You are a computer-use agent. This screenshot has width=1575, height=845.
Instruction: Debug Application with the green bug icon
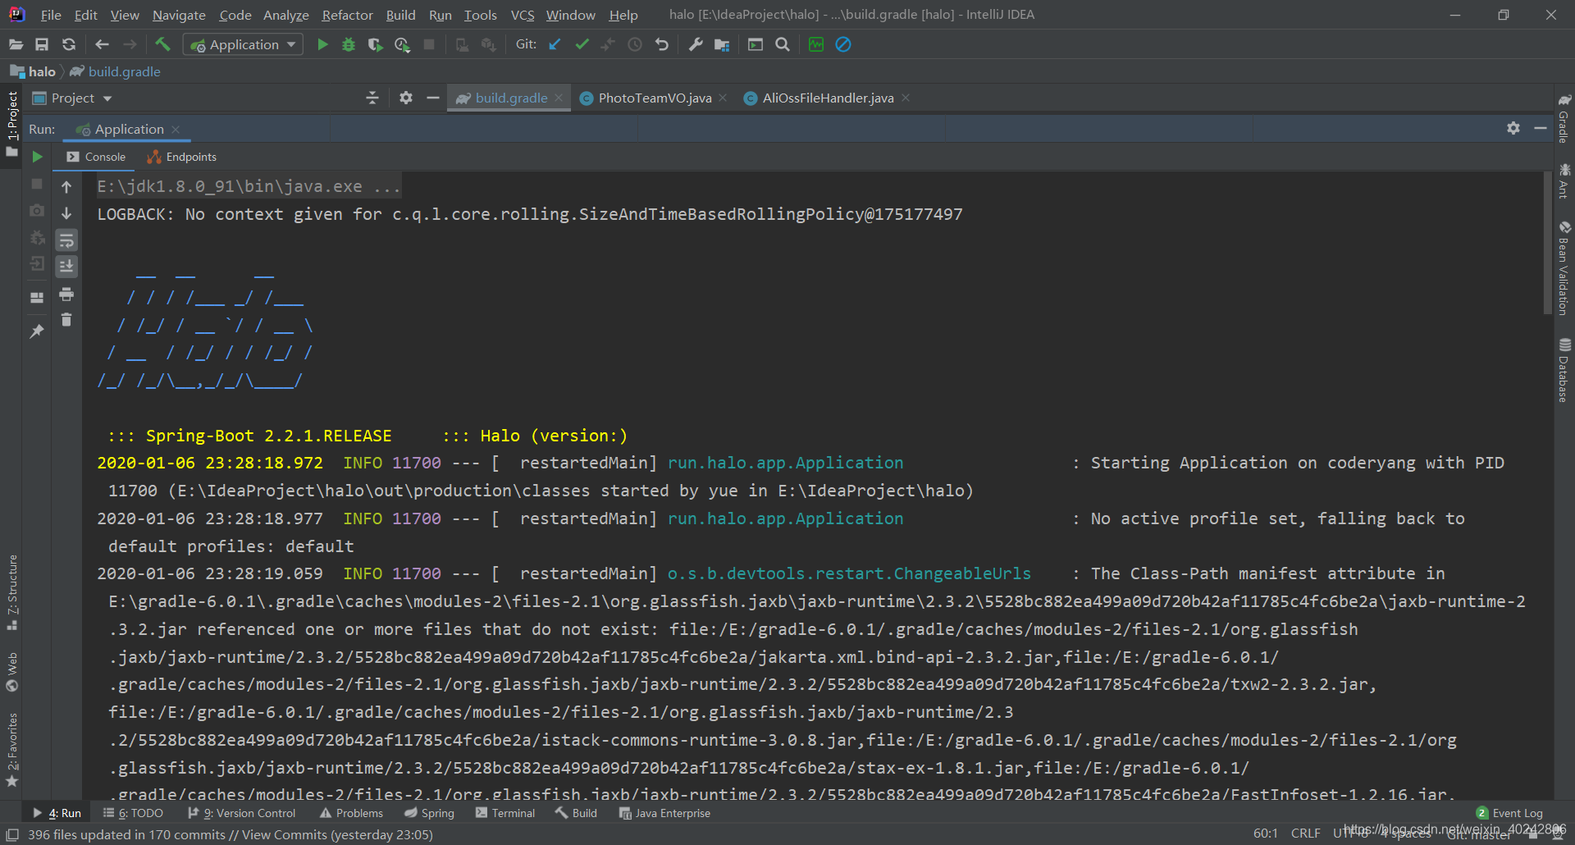349,44
